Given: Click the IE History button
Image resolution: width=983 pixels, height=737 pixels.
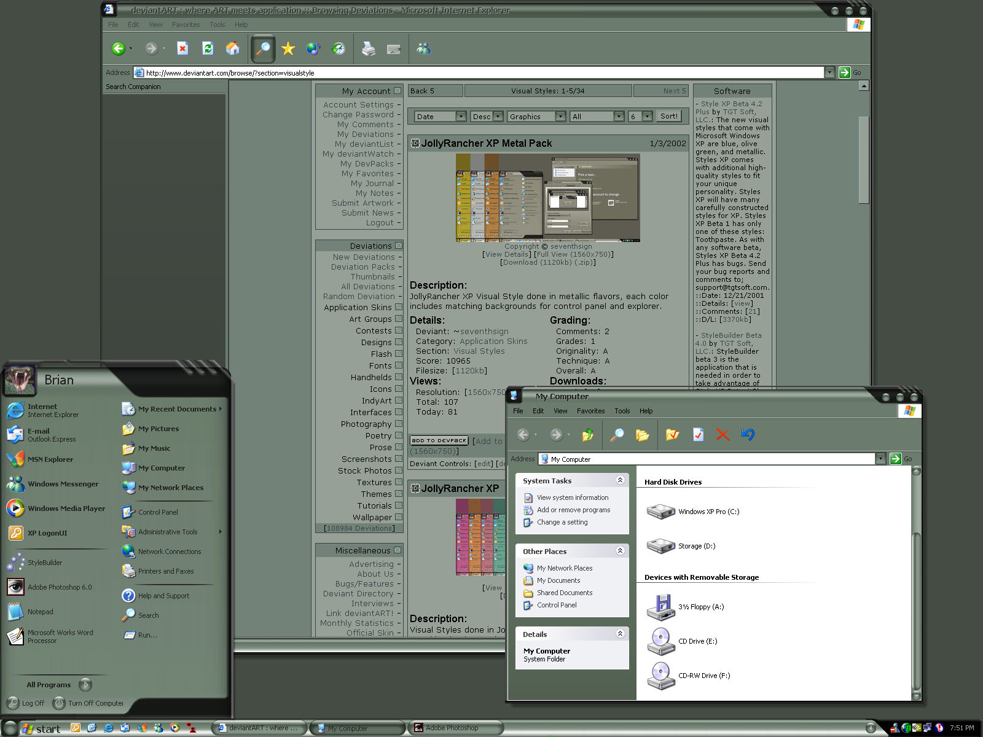Looking at the screenshot, I should tap(339, 49).
